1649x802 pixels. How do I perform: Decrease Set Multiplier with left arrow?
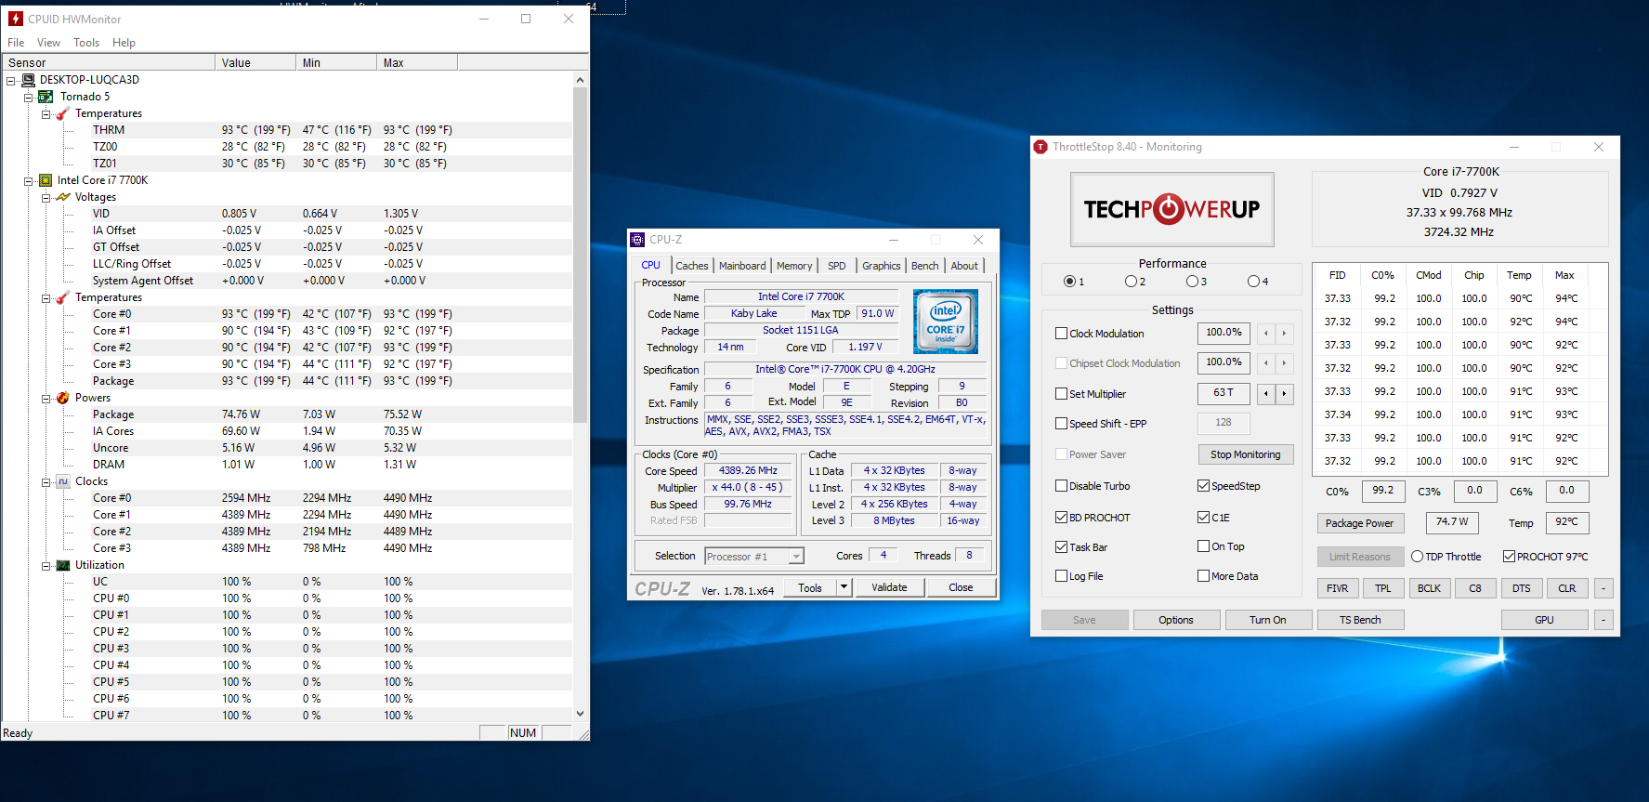[x=1265, y=393]
